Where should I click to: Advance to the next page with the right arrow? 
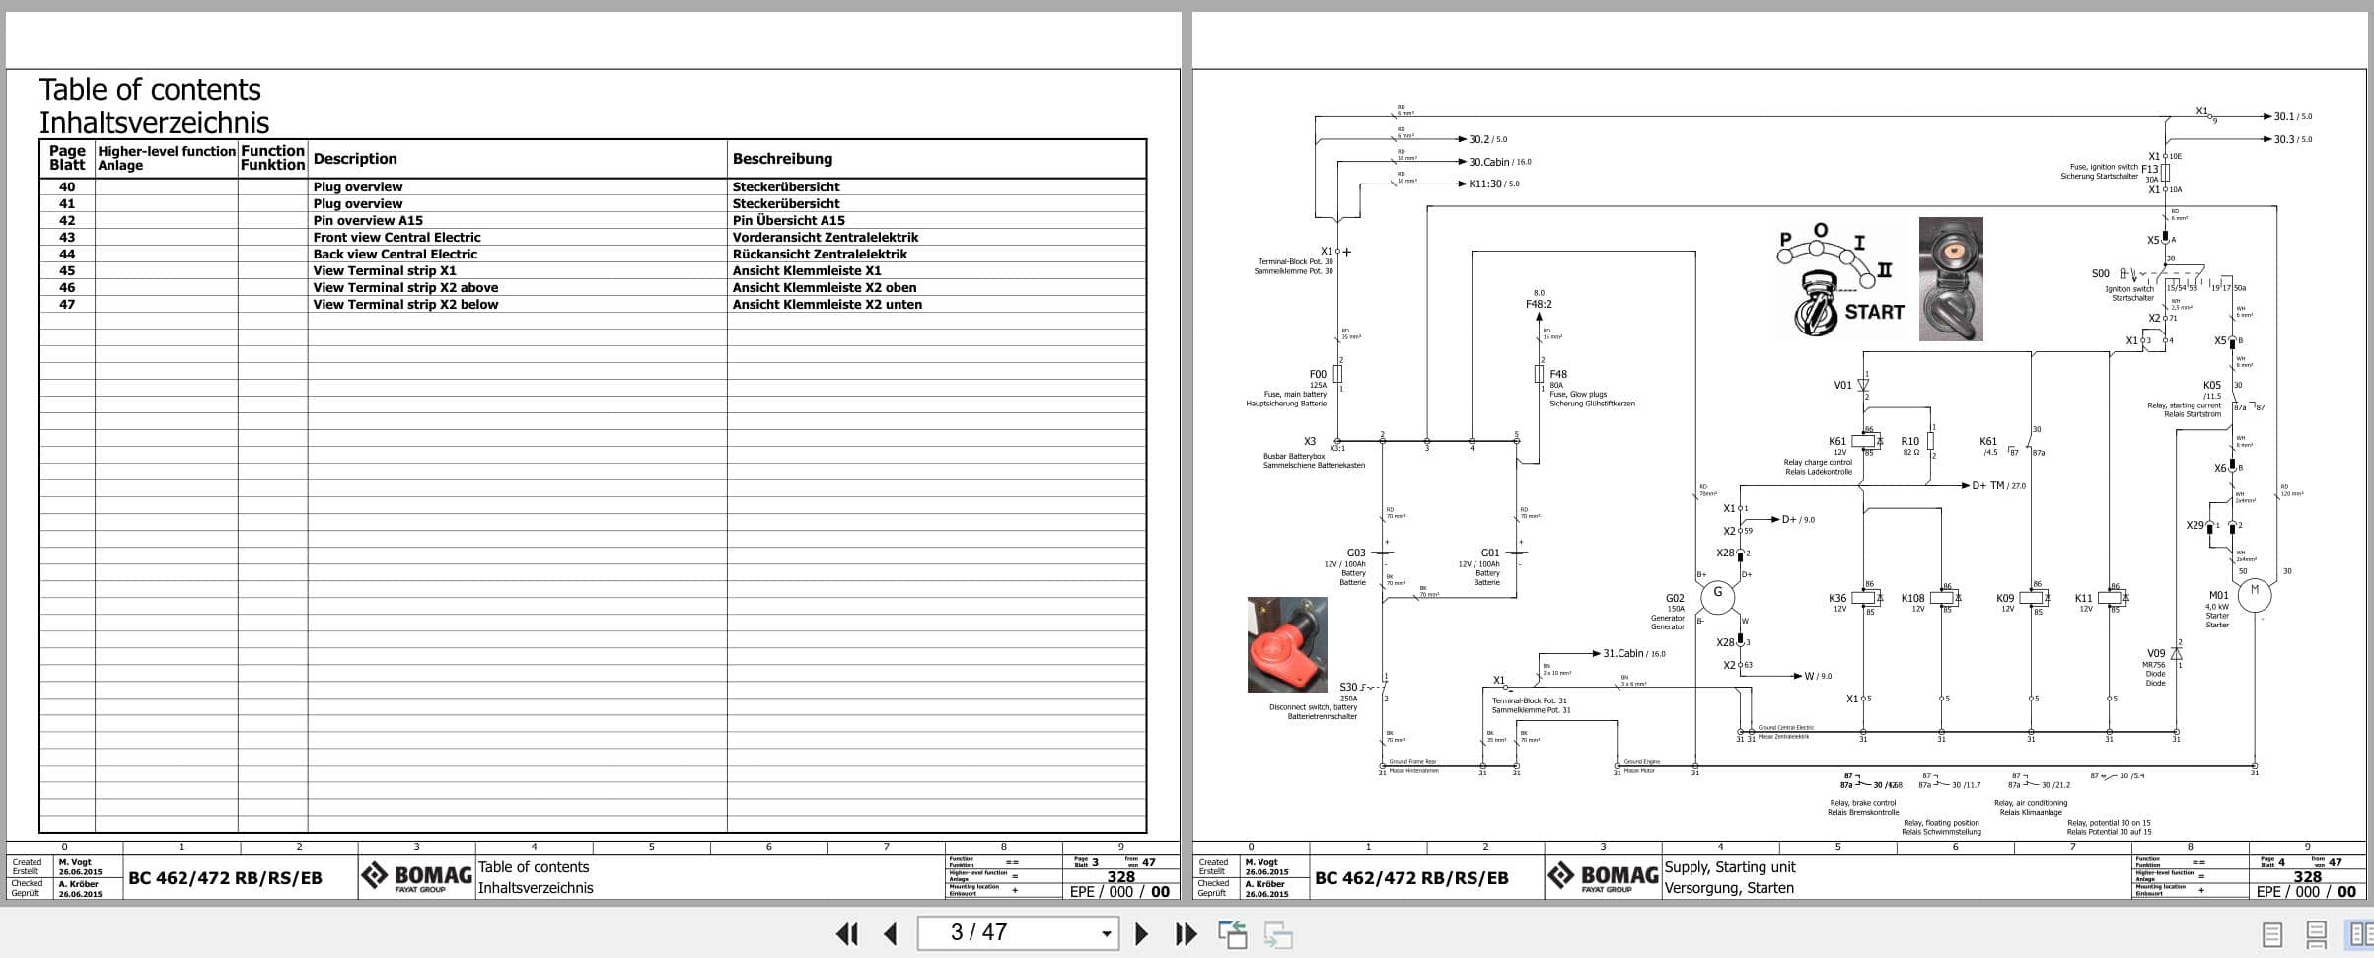[x=1143, y=932]
